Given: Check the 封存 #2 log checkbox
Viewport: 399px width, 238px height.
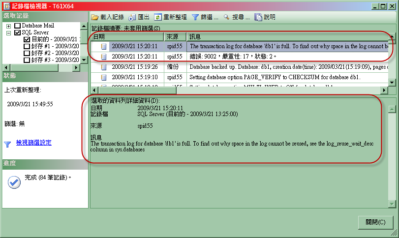Looking at the screenshot, I should (27, 53).
